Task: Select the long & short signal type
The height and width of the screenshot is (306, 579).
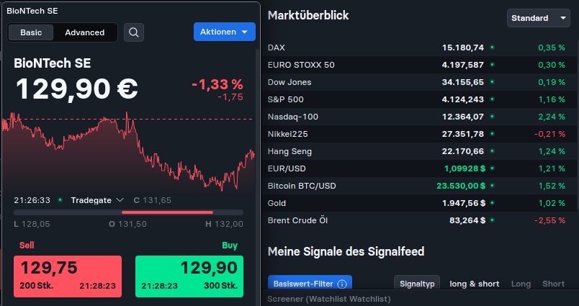Action: coord(474,284)
